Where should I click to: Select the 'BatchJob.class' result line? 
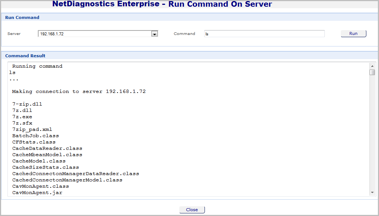(36, 136)
